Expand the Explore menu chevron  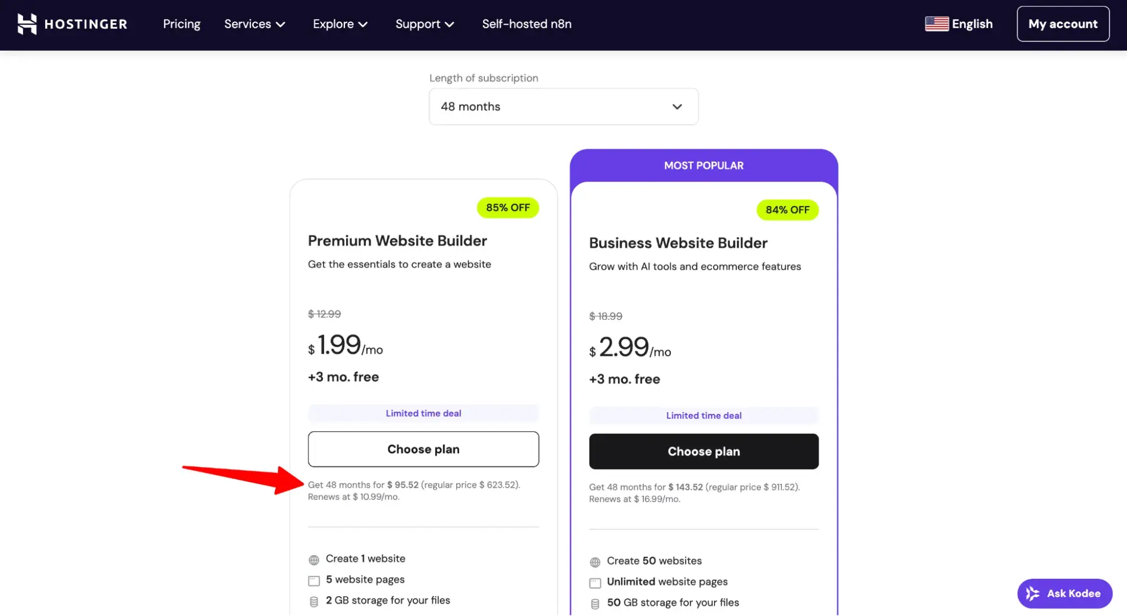pyautogui.click(x=363, y=24)
